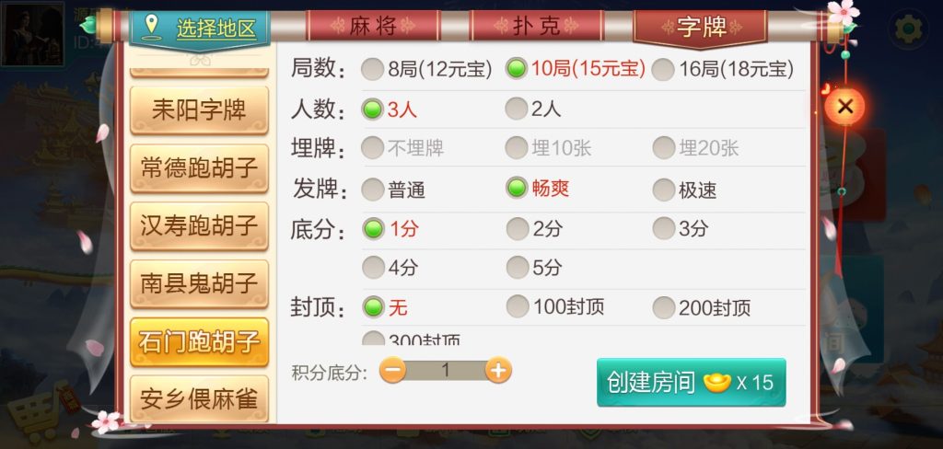
Task: Choose 南县鬼胡子 in the game list
Action: click(199, 283)
